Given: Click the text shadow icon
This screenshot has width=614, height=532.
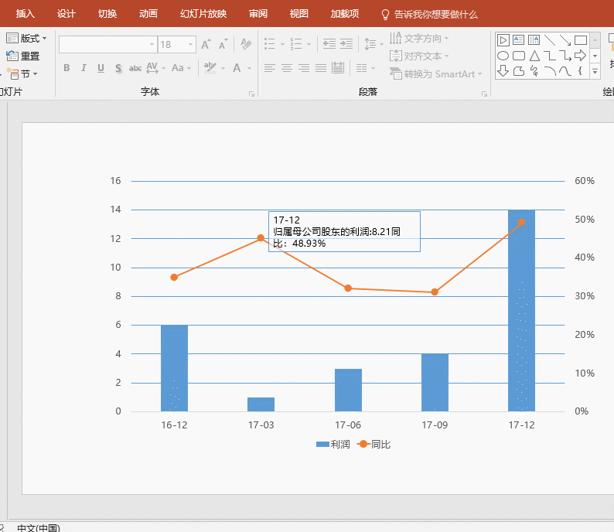Looking at the screenshot, I should [x=118, y=68].
